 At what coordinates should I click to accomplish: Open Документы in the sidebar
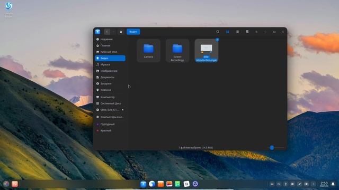tap(110, 77)
